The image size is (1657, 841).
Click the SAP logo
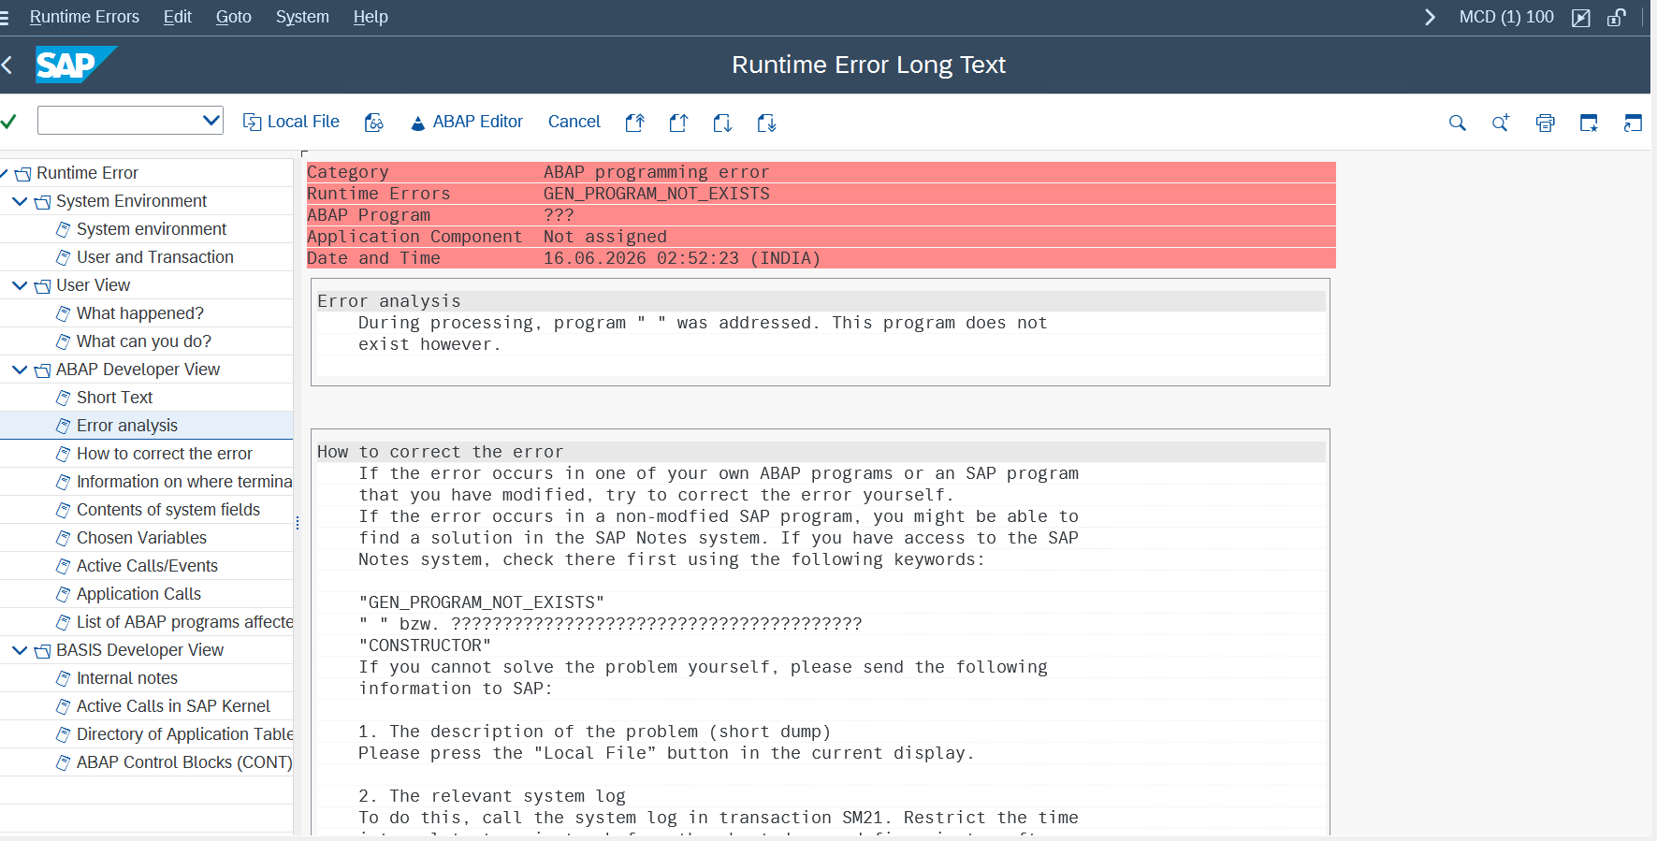[75, 65]
